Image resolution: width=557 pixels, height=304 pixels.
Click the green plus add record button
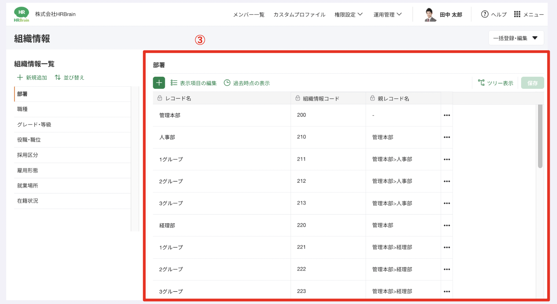click(159, 83)
